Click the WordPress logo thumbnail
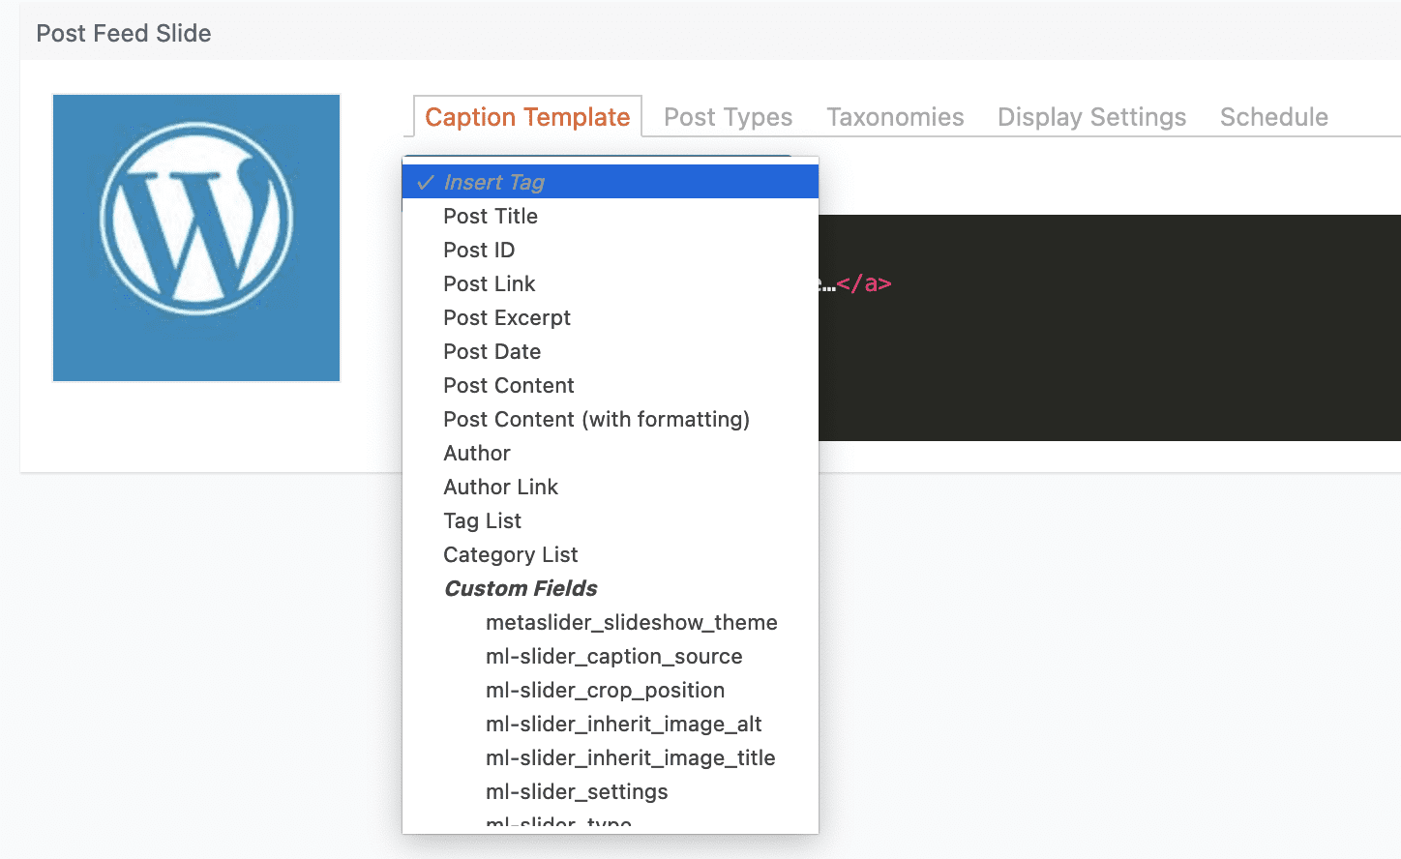 click(196, 238)
